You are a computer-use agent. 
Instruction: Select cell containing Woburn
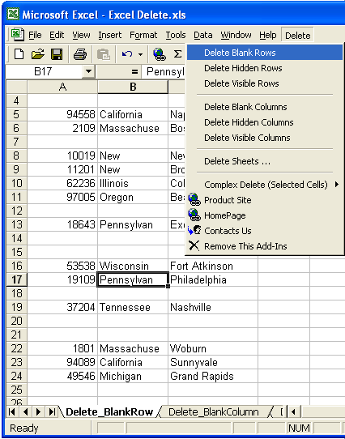tap(213, 348)
